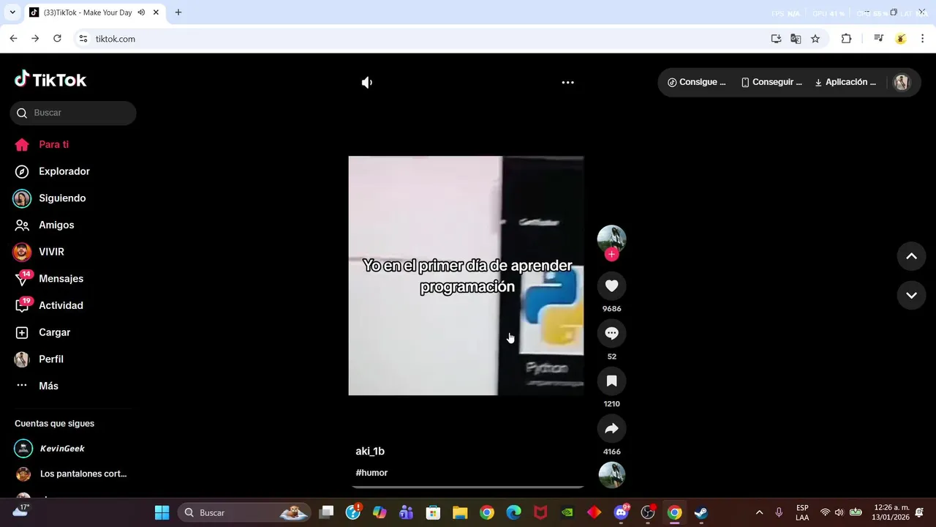Viewport: 936px width, 527px height.
Task: Install the app via address bar icon
Action: (x=776, y=39)
